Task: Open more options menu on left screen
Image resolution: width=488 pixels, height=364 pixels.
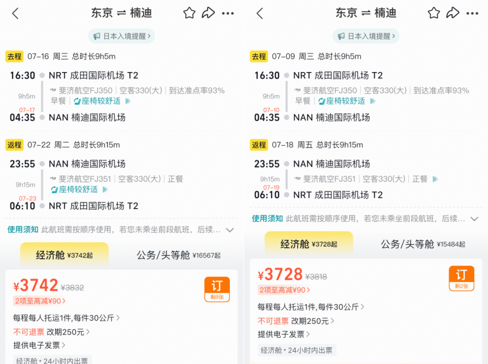Action: tap(228, 13)
